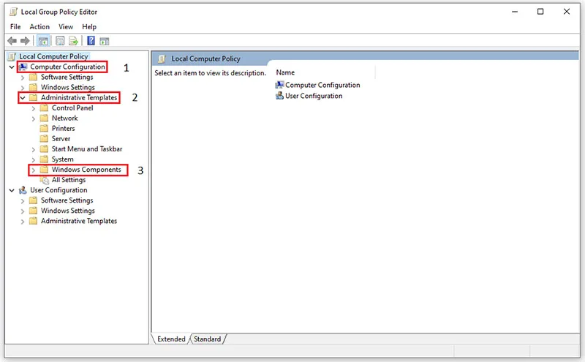Screen dimensions: 585x362
Task: Expand Windows Settings under Computer Configuration
Action: coord(23,88)
